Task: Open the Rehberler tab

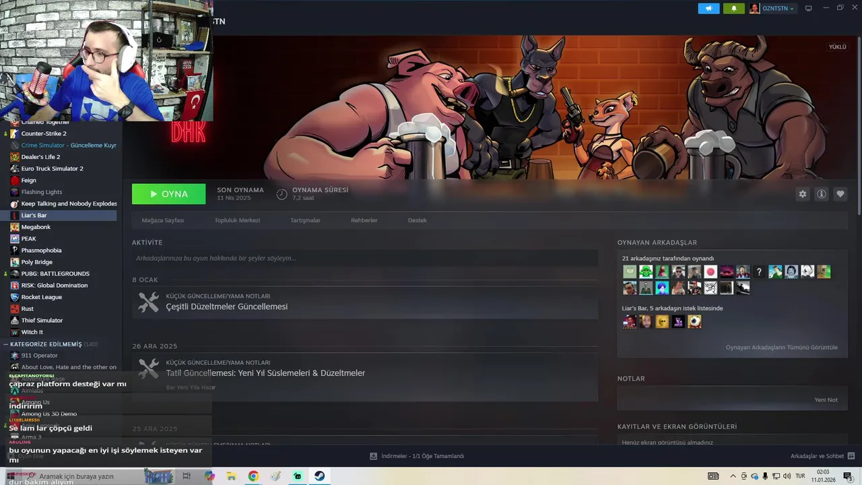Action: point(364,220)
